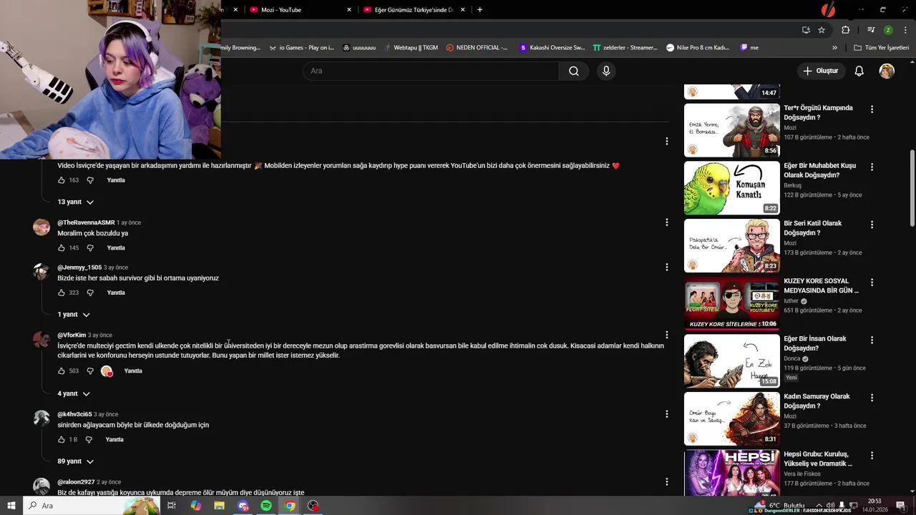Click the YouTube search magnifier button
916x515 pixels.
[x=573, y=71]
